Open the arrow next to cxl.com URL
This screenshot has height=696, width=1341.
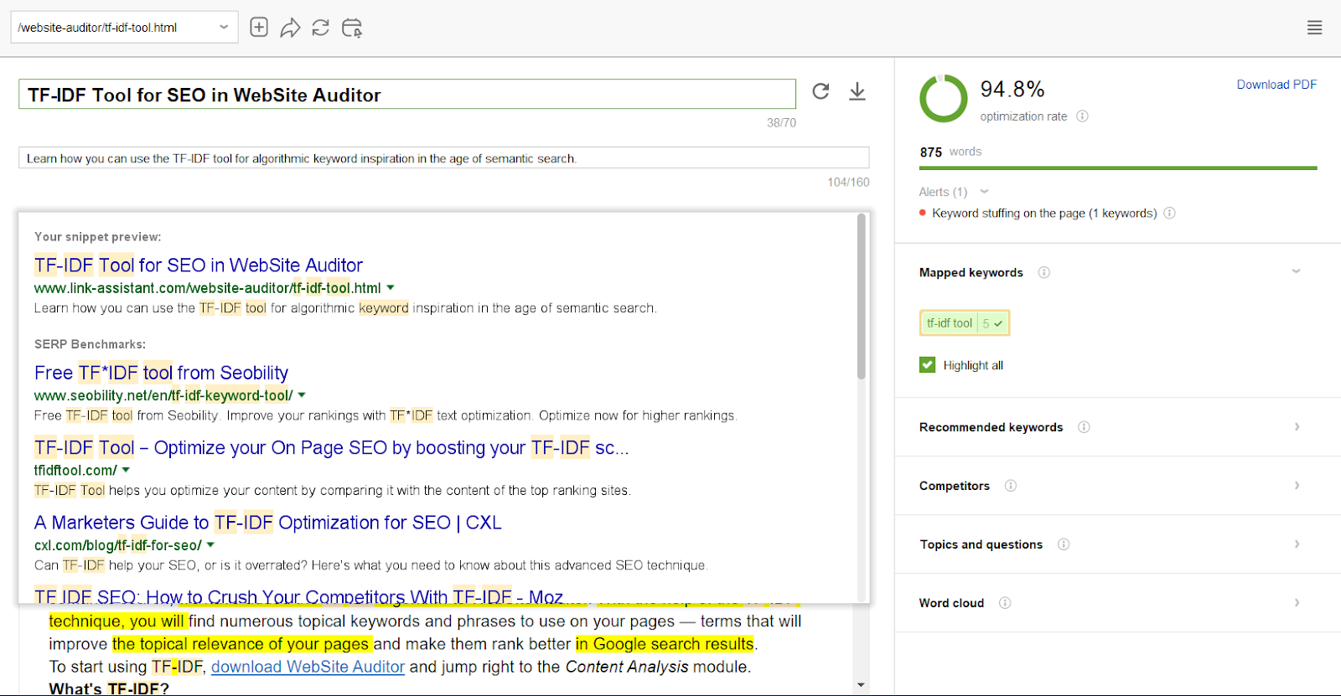pos(210,545)
